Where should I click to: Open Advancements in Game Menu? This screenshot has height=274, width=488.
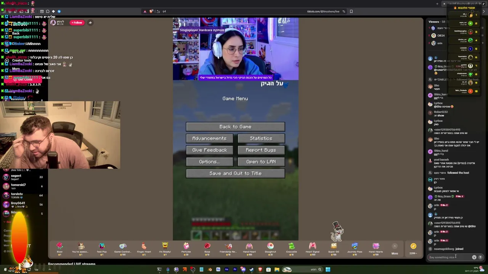coord(209,139)
